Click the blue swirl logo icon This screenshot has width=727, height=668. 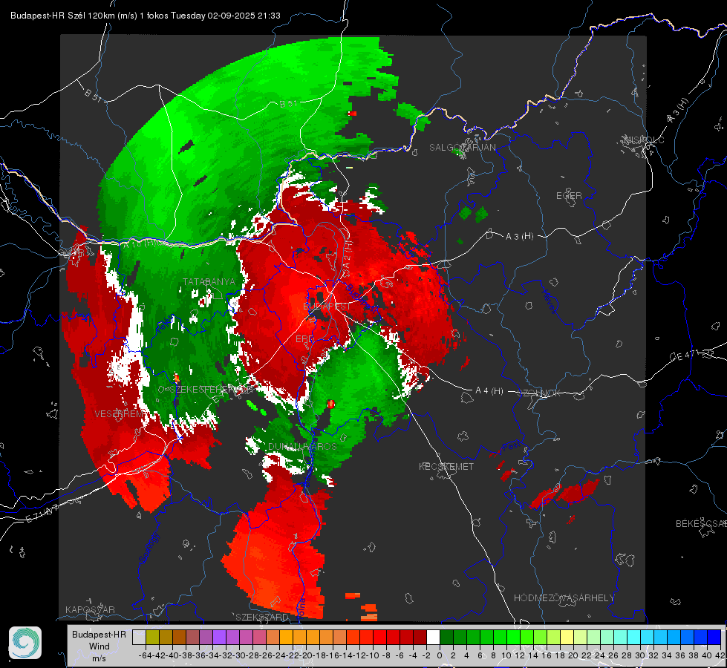(x=25, y=643)
